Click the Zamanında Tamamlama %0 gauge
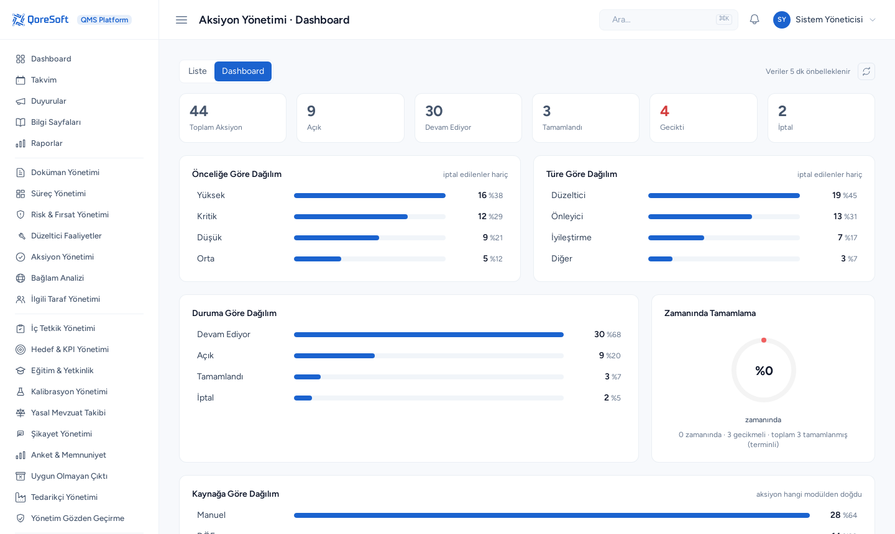Viewport: 895px width, 534px height. tap(764, 371)
